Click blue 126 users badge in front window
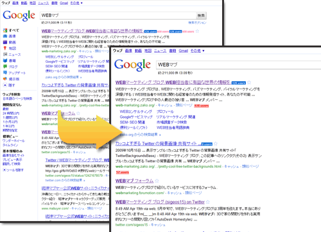This screenshot has height=232, width=321. (239, 83)
